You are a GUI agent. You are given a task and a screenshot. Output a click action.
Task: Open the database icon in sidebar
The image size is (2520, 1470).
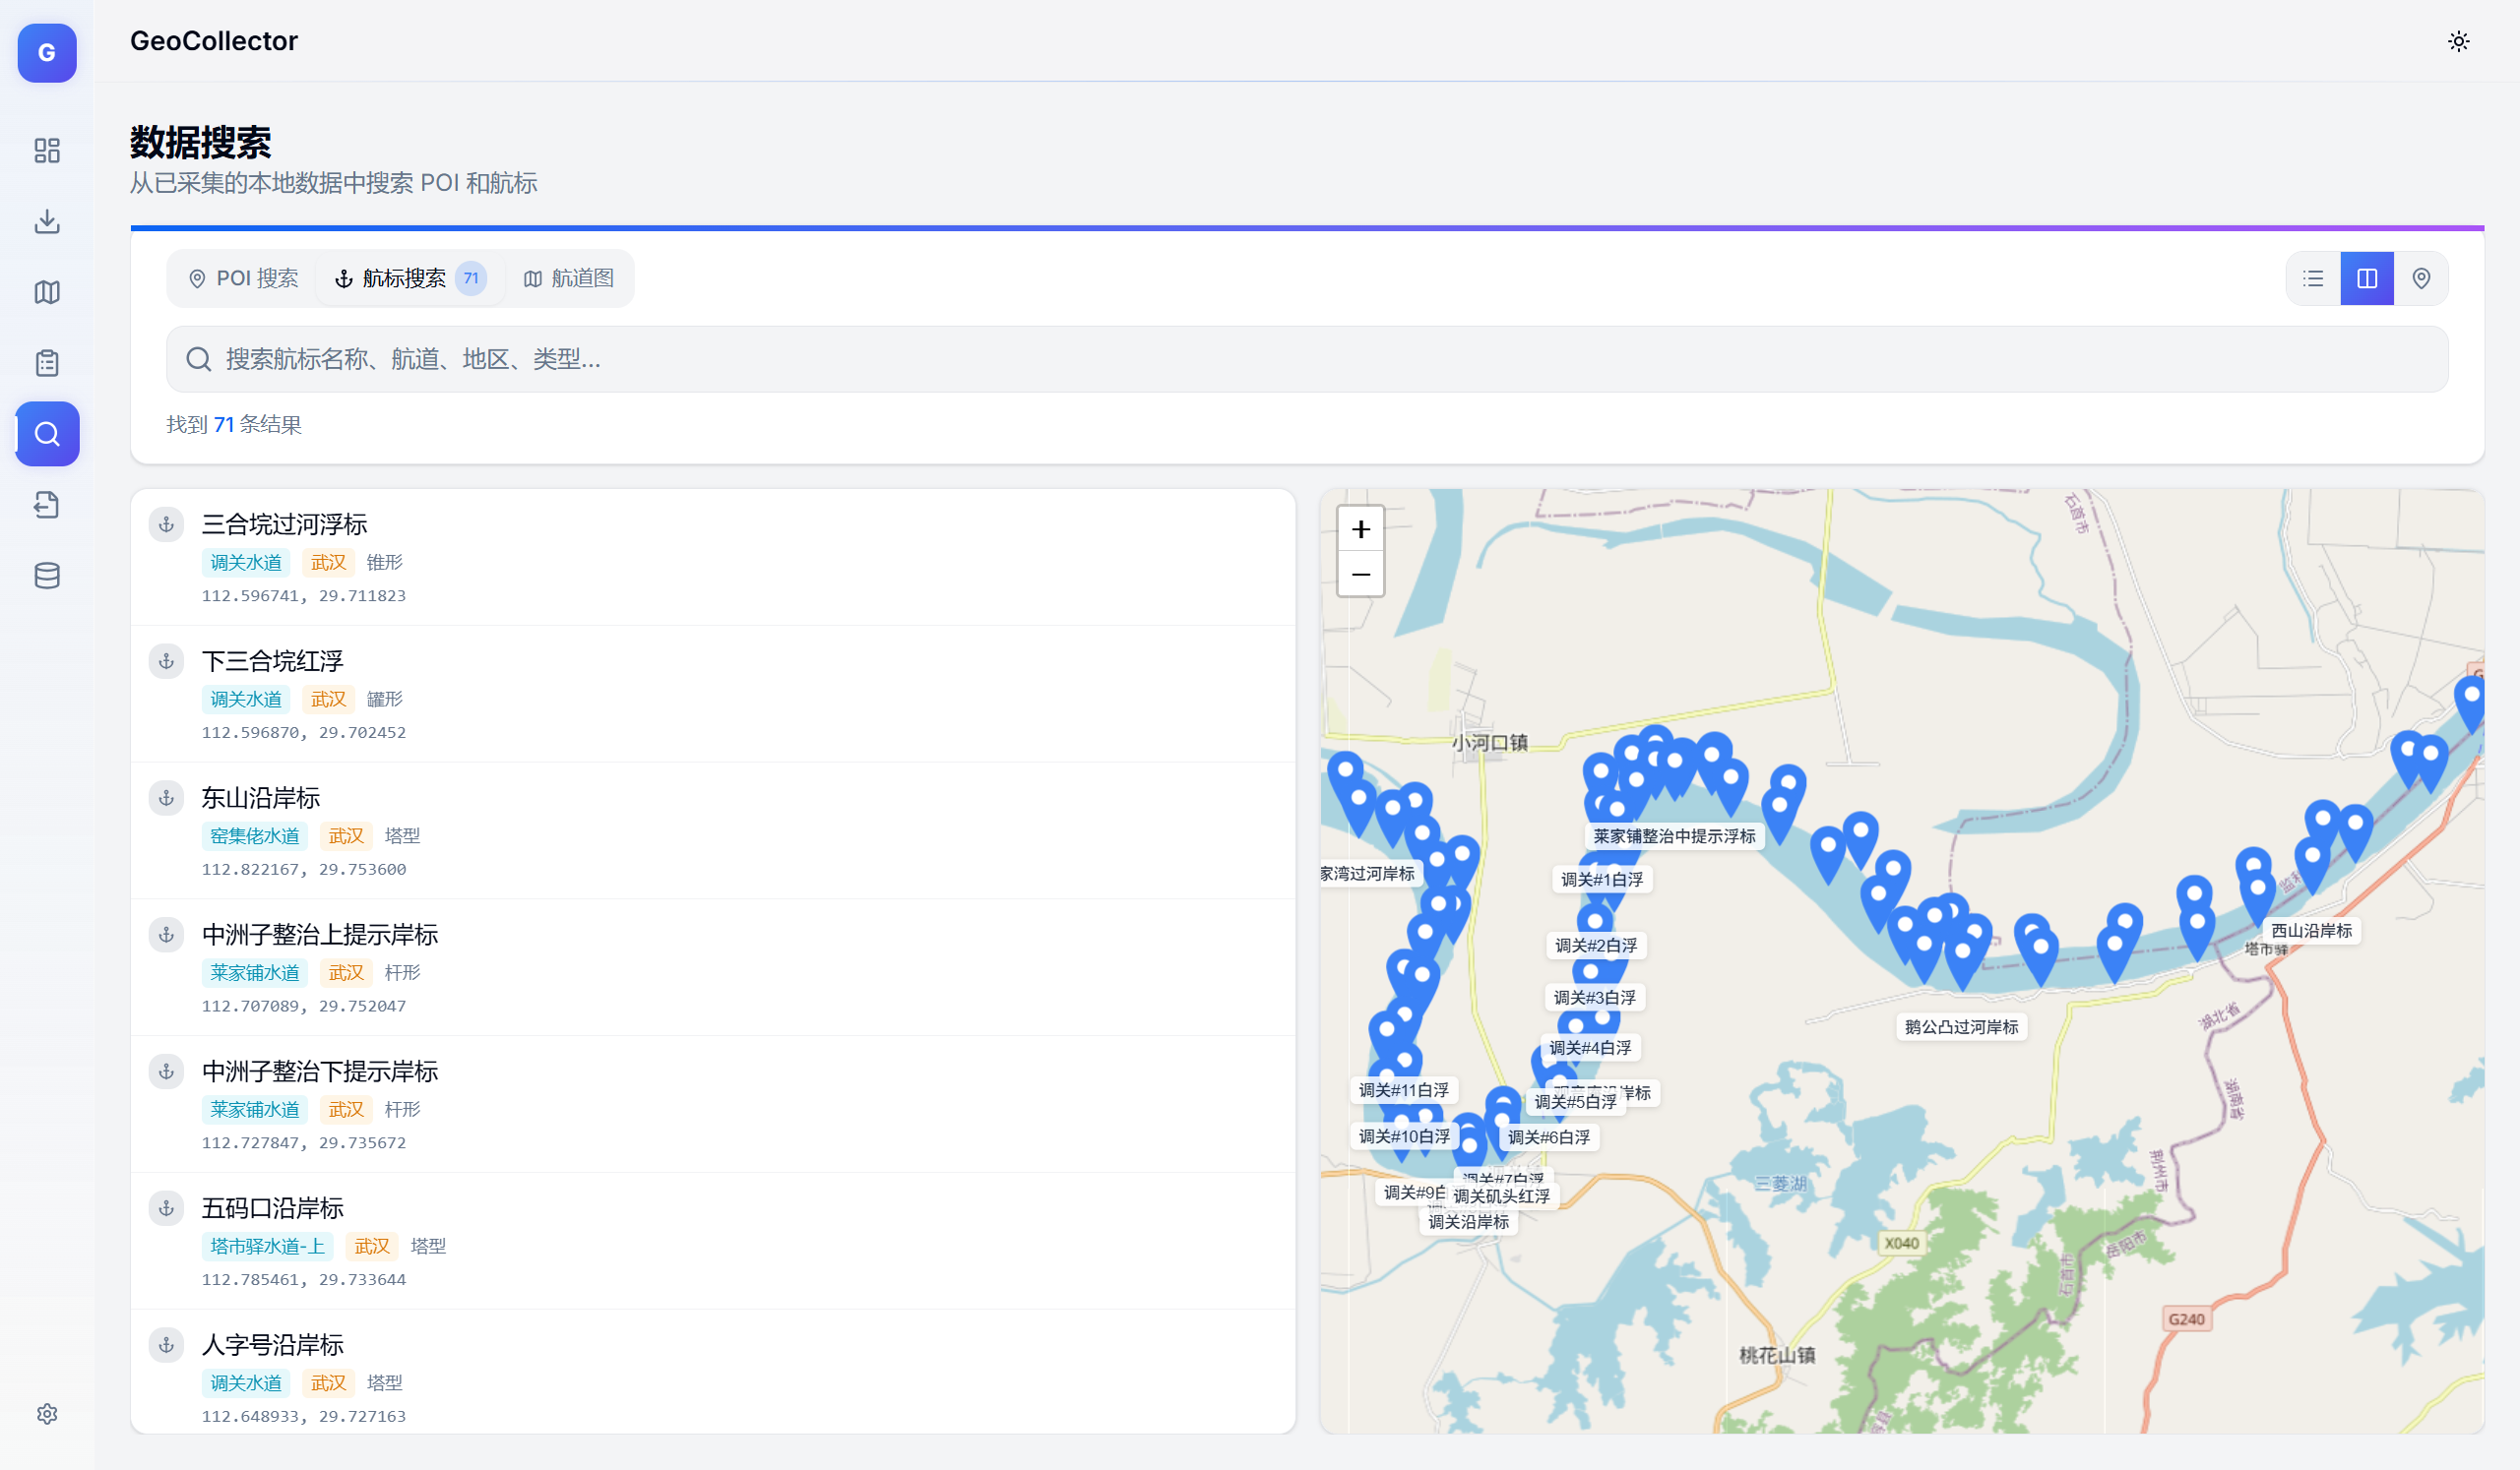tap(47, 576)
